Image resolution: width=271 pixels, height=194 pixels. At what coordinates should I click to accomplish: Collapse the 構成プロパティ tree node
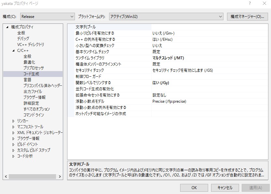(x=7, y=27)
